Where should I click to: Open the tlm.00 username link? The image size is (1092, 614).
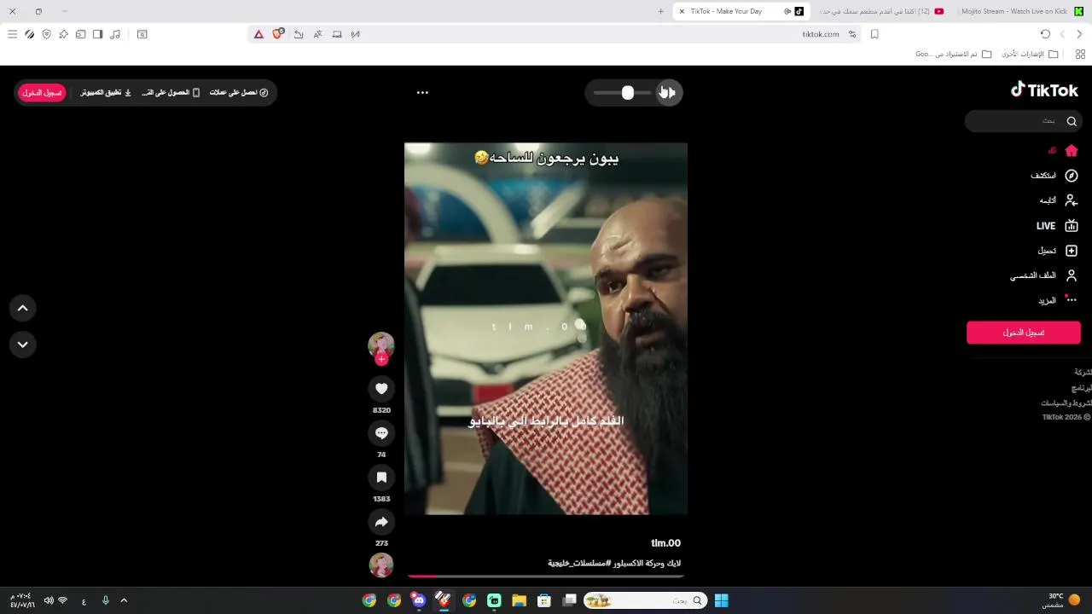point(665,543)
